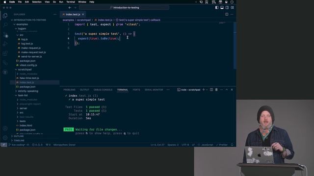Click the remote window indicator in status bar
This screenshot has width=314, height=176.
(3, 145)
